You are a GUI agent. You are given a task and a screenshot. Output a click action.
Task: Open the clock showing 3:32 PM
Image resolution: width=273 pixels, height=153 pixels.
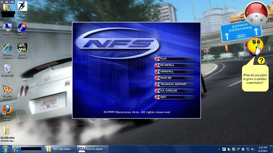[x=263, y=149]
